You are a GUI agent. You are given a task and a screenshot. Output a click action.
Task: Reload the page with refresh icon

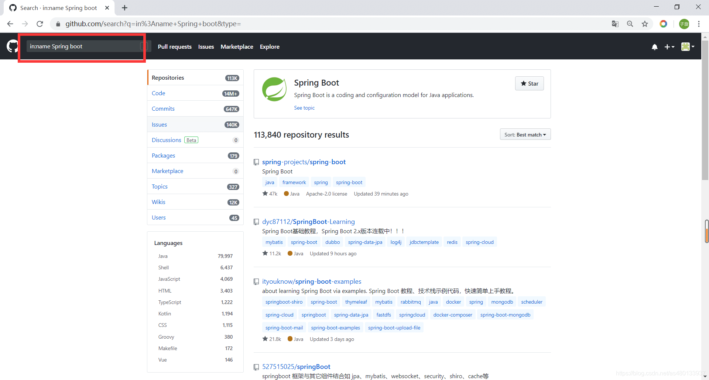click(x=40, y=24)
